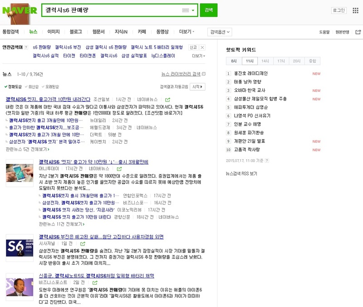Screen dimensions: 363x307
Task: Expand 관련뉴스 11건 전체보기
Action: point(62,224)
